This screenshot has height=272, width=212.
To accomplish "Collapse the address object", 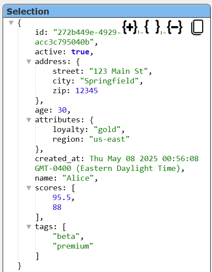I will (x=29, y=61).
